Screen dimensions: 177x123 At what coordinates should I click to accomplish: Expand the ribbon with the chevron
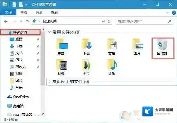pyautogui.click(x=167, y=13)
